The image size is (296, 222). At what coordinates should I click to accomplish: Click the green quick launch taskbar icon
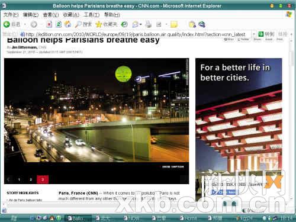pyautogui.click(x=59, y=218)
